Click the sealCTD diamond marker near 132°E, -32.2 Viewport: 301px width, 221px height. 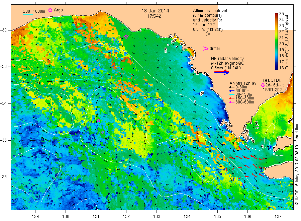126,36
